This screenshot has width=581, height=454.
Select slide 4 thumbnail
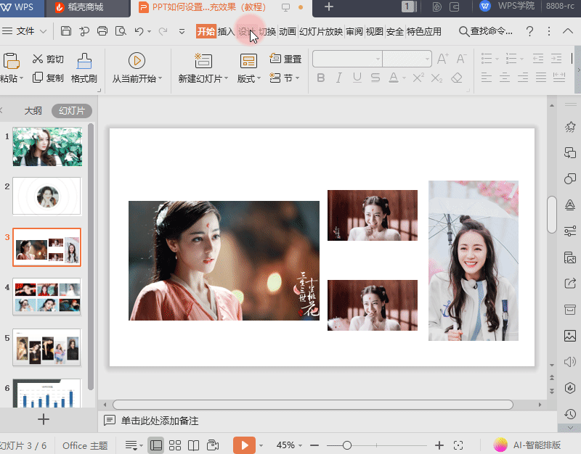click(47, 297)
